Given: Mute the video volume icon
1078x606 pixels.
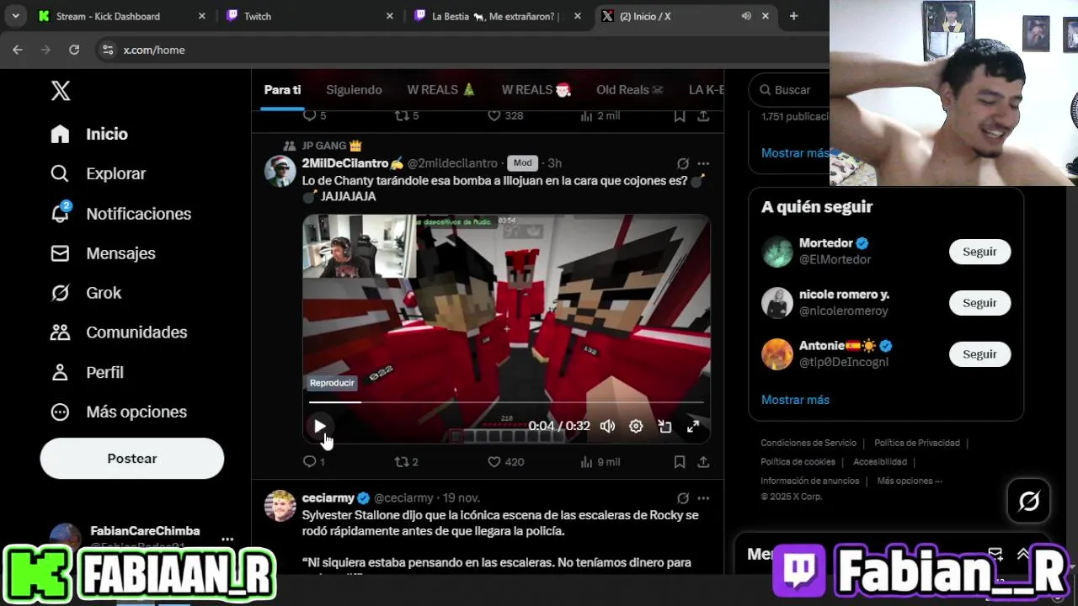Looking at the screenshot, I should click(x=607, y=427).
